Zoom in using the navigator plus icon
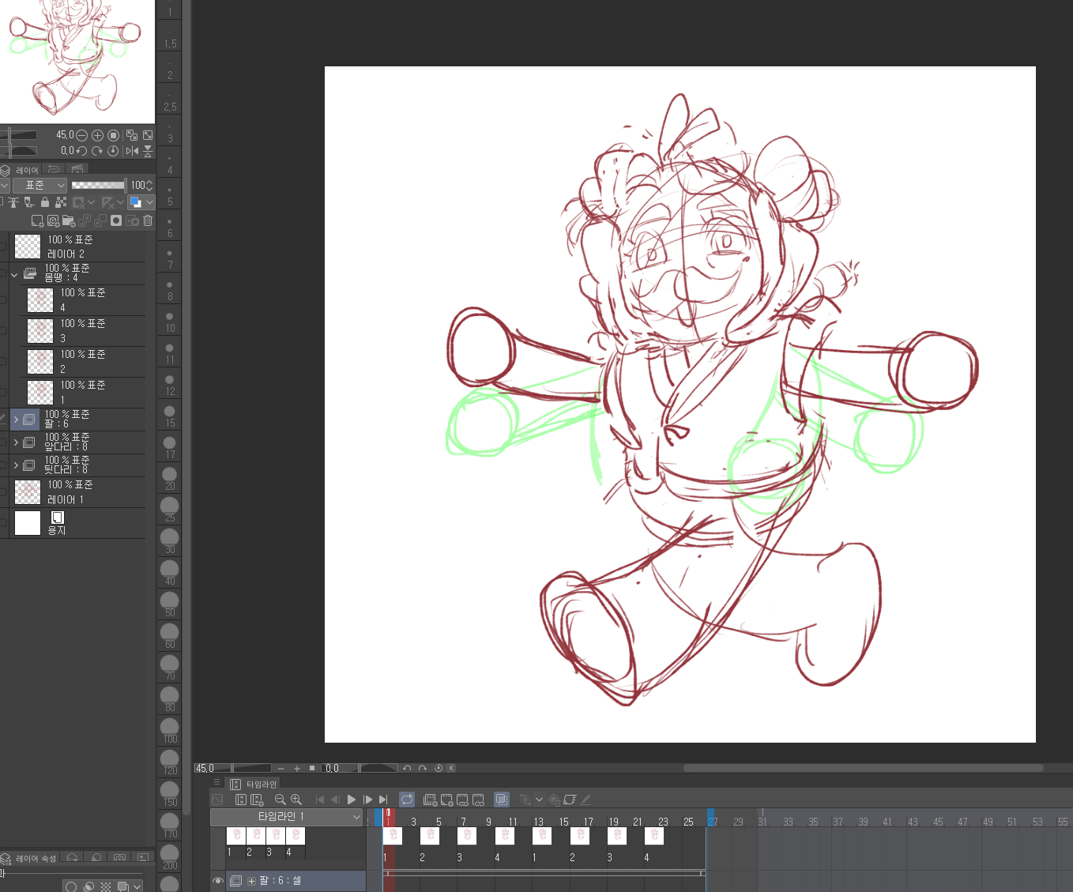Image resolution: width=1073 pixels, height=892 pixels. pos(98,135)
